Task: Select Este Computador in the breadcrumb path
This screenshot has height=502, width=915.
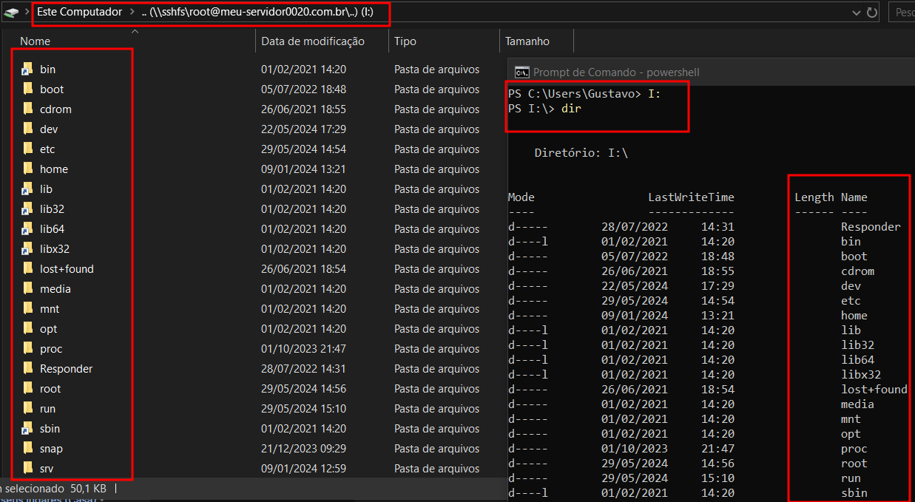Action: (79, 12)
